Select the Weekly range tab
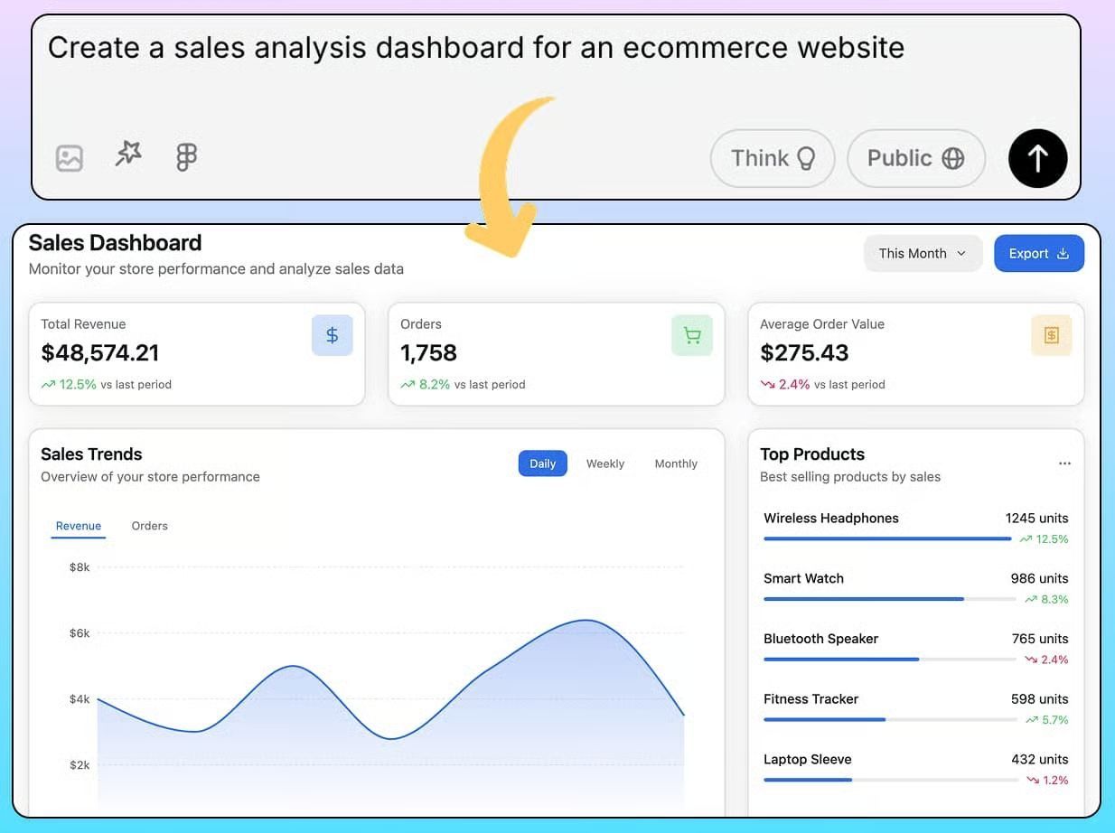This screenshot has height=833, width=1115. click(x=605, y=463)
